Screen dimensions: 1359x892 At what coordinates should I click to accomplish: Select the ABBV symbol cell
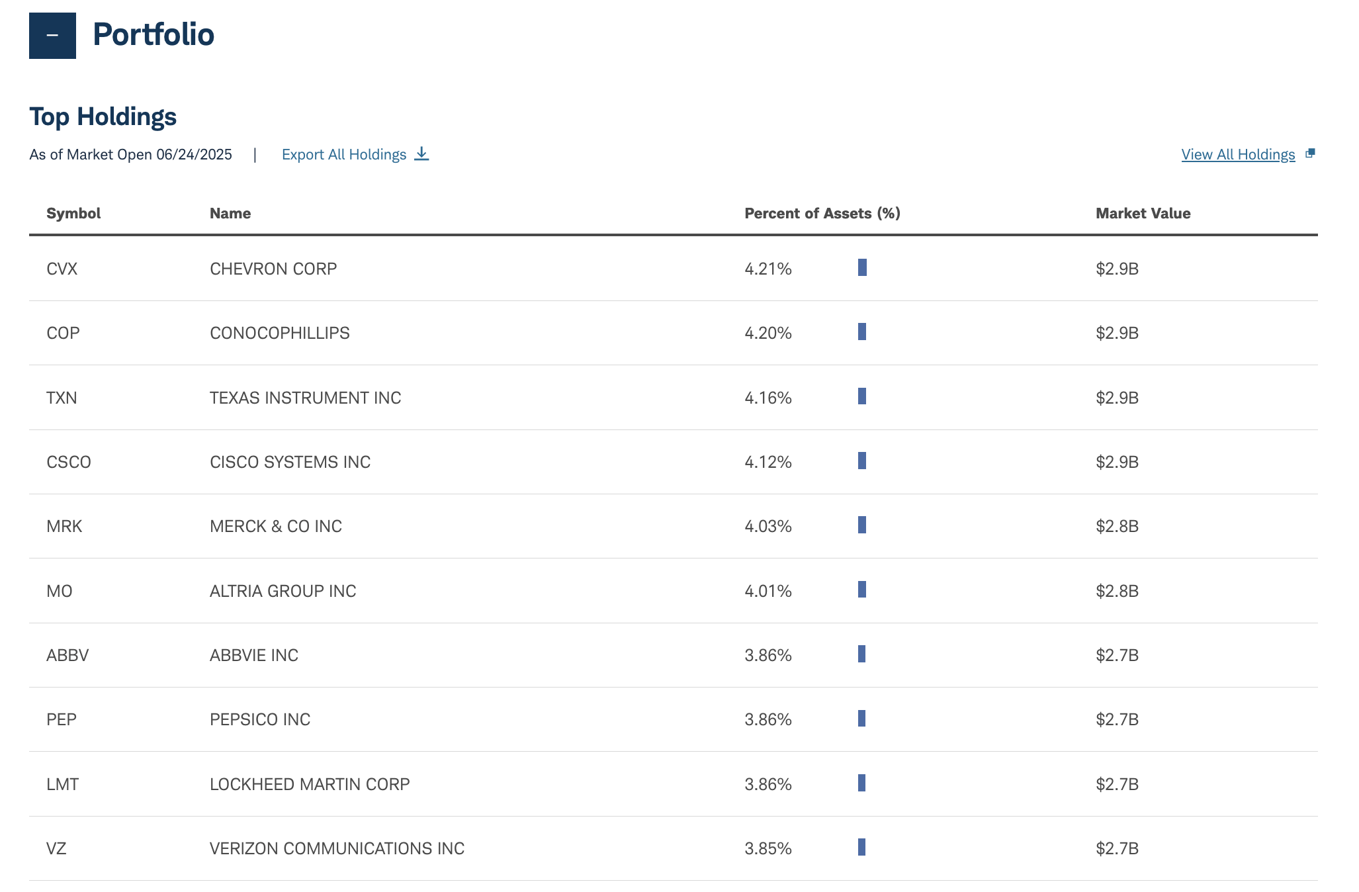67,655
